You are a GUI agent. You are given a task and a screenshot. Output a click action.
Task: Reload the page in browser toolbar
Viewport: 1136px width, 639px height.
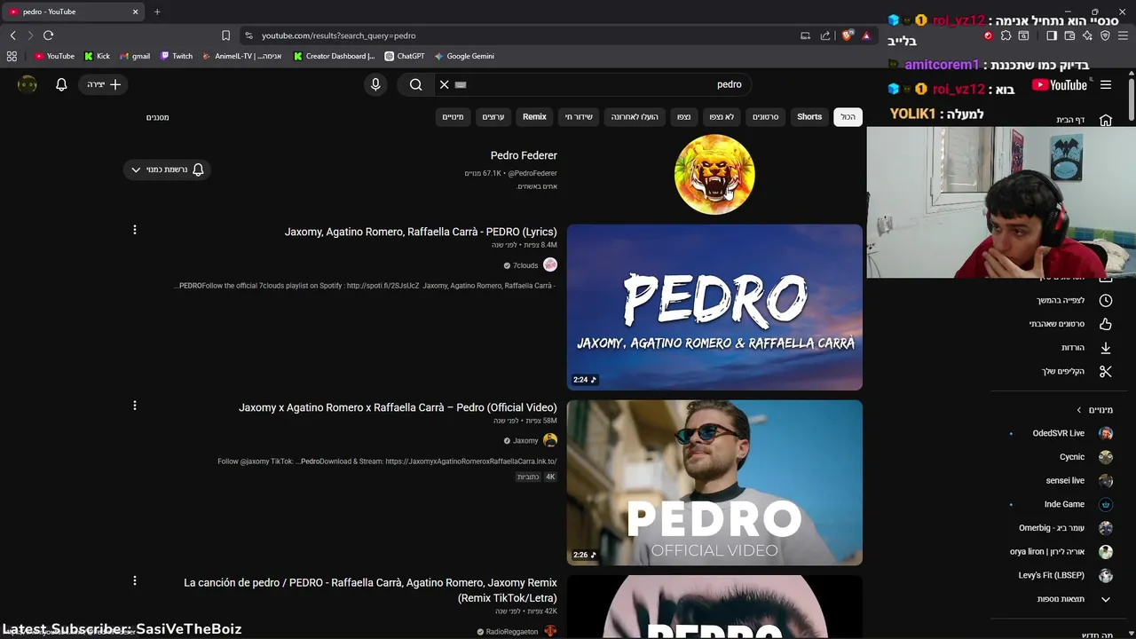[x=48, y=35]
